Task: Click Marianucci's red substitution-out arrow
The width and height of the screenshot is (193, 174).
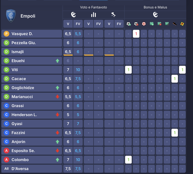Action: (x=57, y=97)
